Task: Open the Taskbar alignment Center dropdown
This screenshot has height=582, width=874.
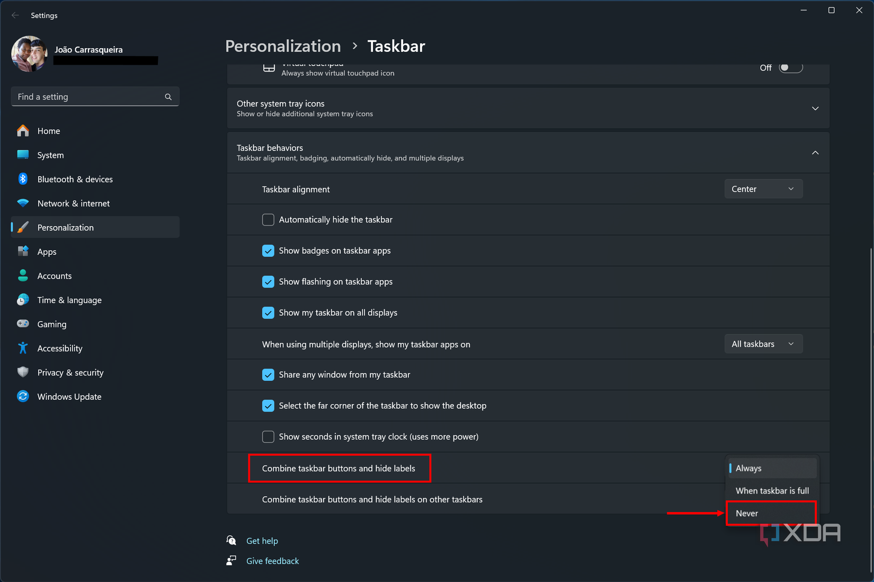Action: tap(763, 189)
